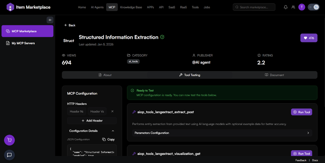Toggle the dark mode switch

pyautogui.click(x=314, y=7)
